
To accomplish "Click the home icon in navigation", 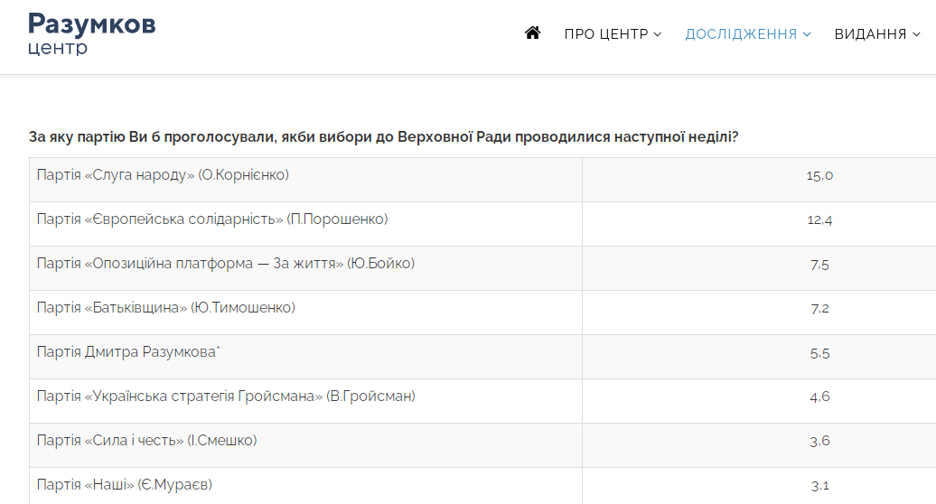I will click(532, 33).
